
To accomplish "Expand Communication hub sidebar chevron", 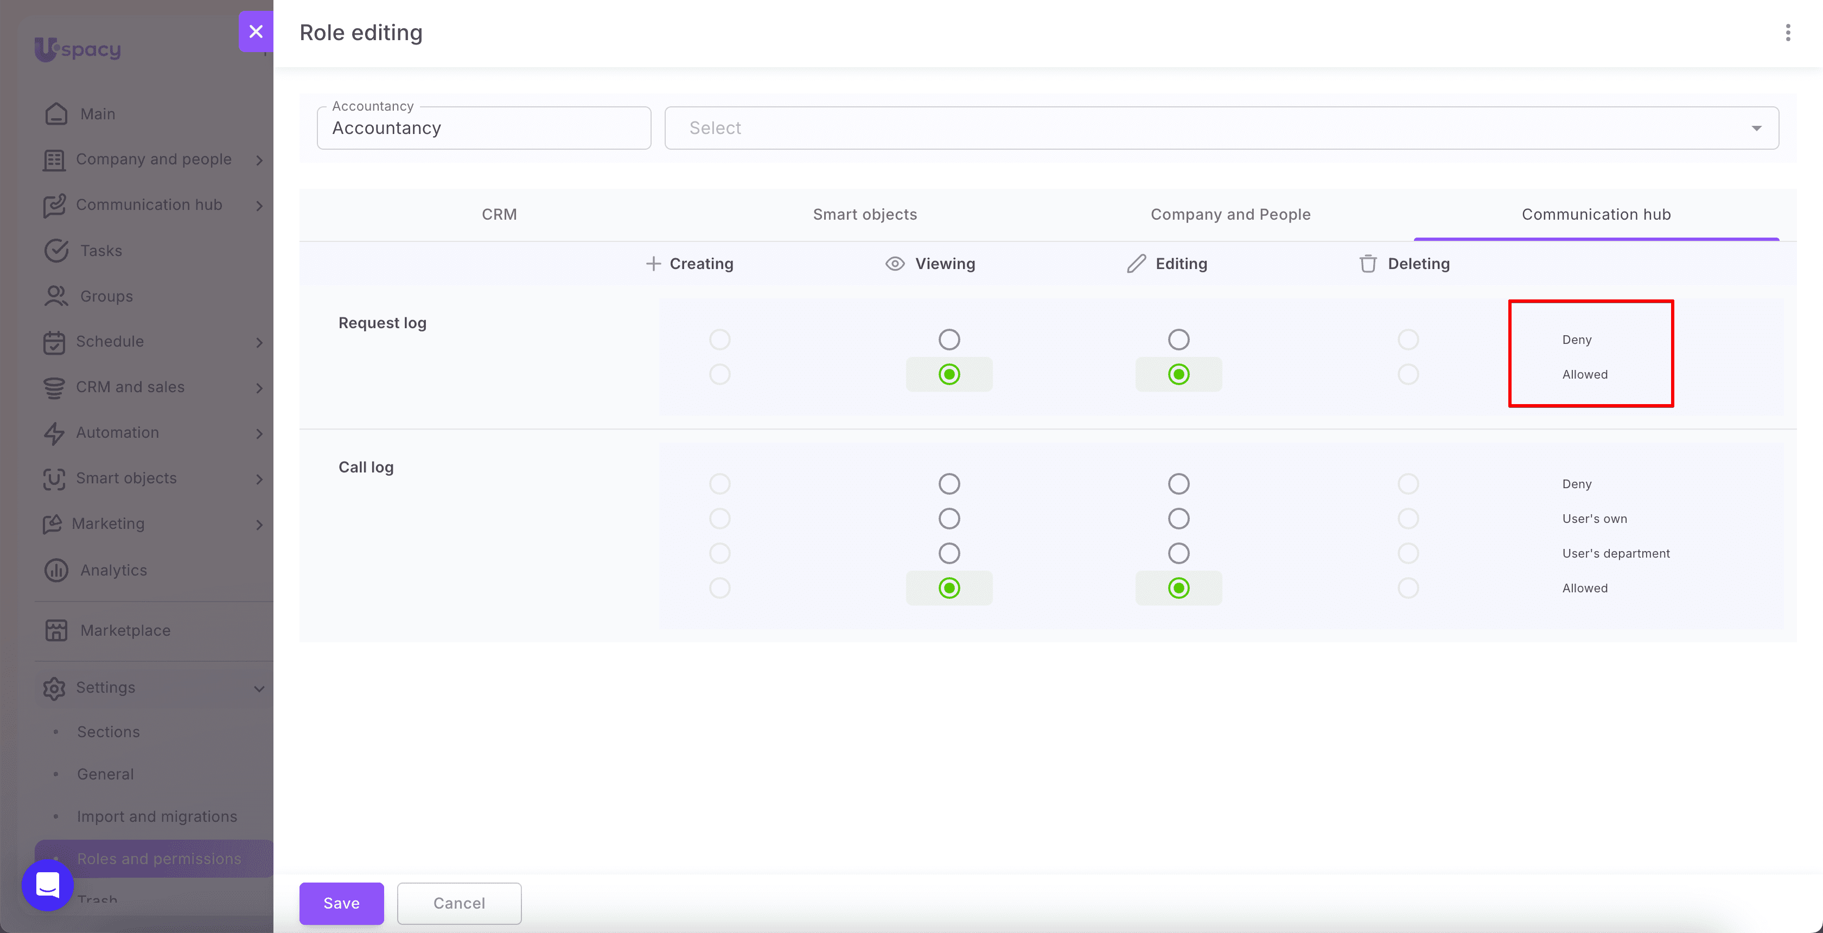I will pos(259,206).
